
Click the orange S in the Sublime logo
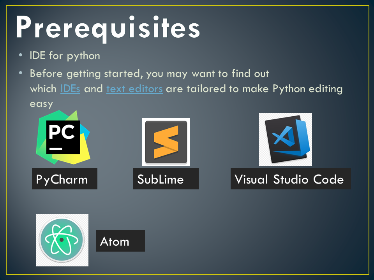click(x=166, y=142)
